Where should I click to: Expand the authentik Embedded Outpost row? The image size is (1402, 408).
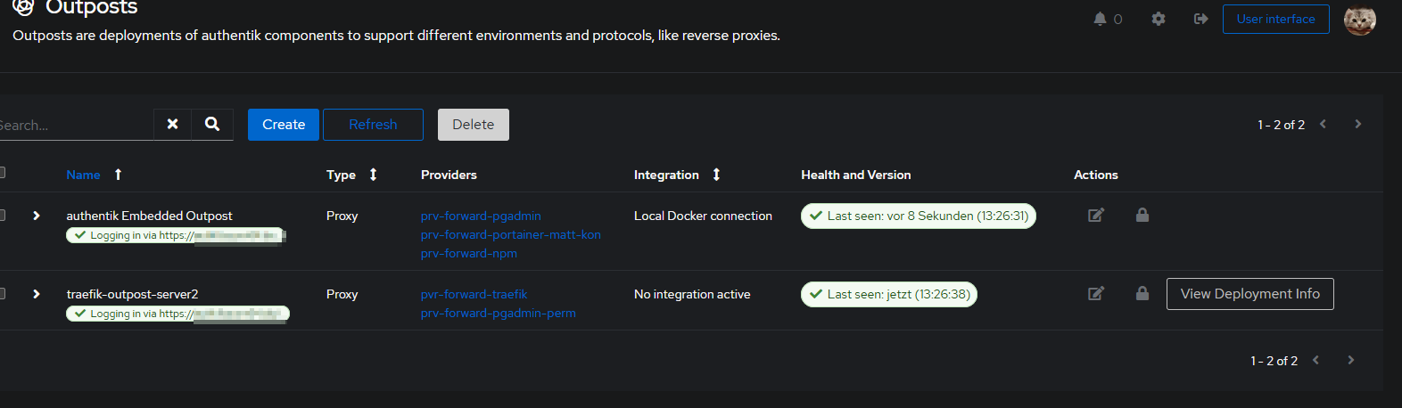37,216
